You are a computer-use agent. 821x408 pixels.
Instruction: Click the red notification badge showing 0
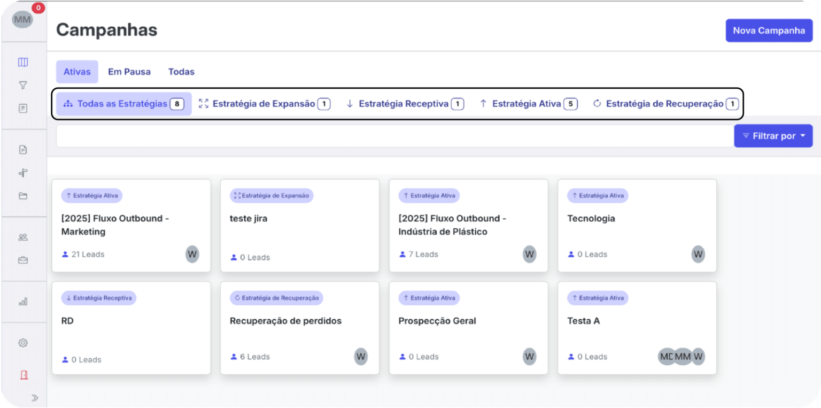point(38,8)
